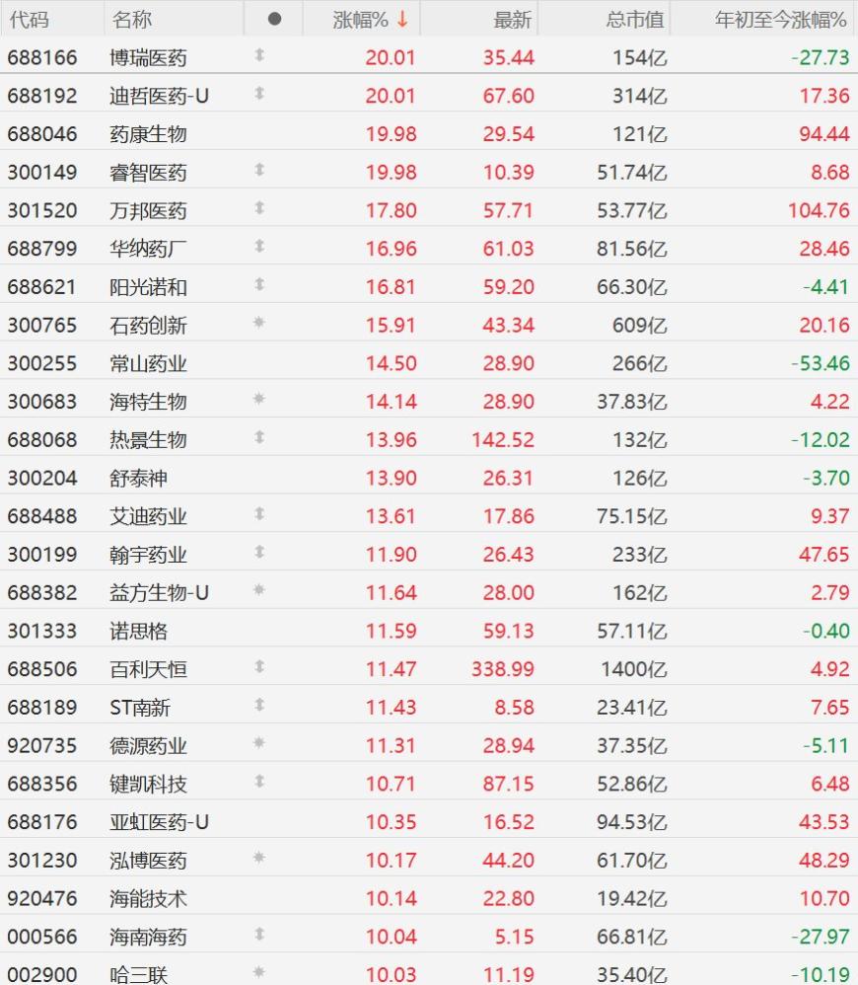Click the star icon in 石药创新 row
The height and width of the screenshot is (985, 858).
(x=258, y=323)
